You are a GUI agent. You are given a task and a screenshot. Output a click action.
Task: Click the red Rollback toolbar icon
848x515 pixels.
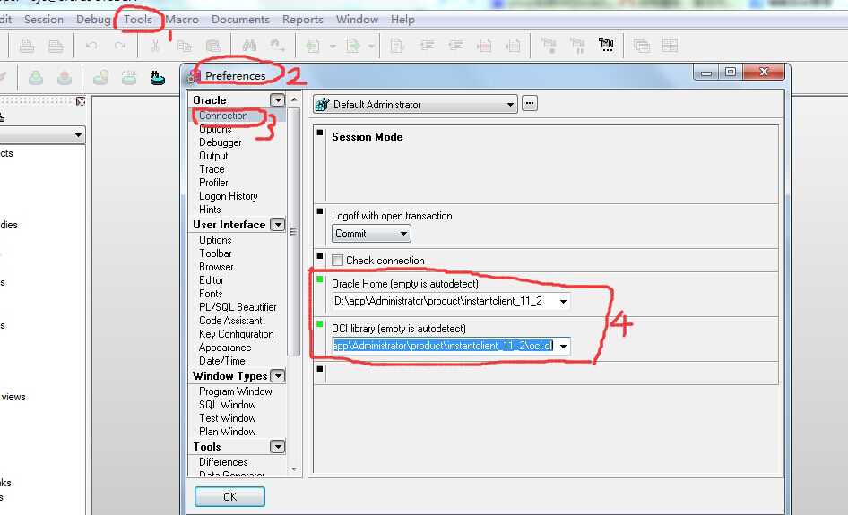(65, 78)
